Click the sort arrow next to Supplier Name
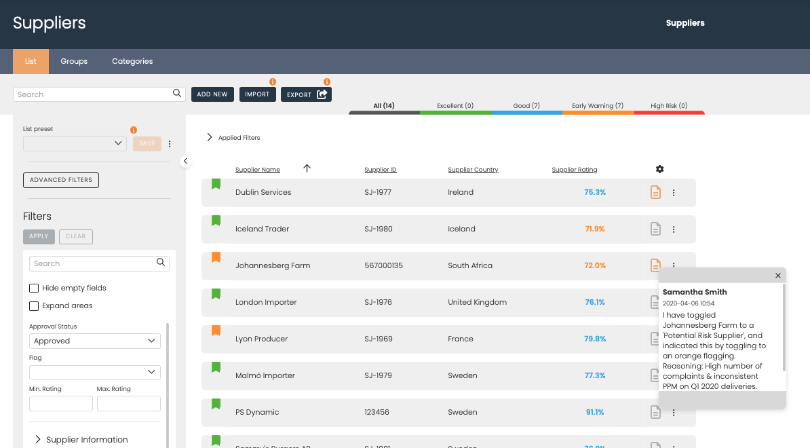The width and height of the screenshot is (810, 448). (307, 168)
